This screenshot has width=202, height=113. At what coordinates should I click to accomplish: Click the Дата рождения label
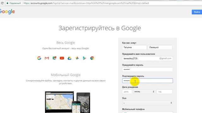[x=130, y=87]
